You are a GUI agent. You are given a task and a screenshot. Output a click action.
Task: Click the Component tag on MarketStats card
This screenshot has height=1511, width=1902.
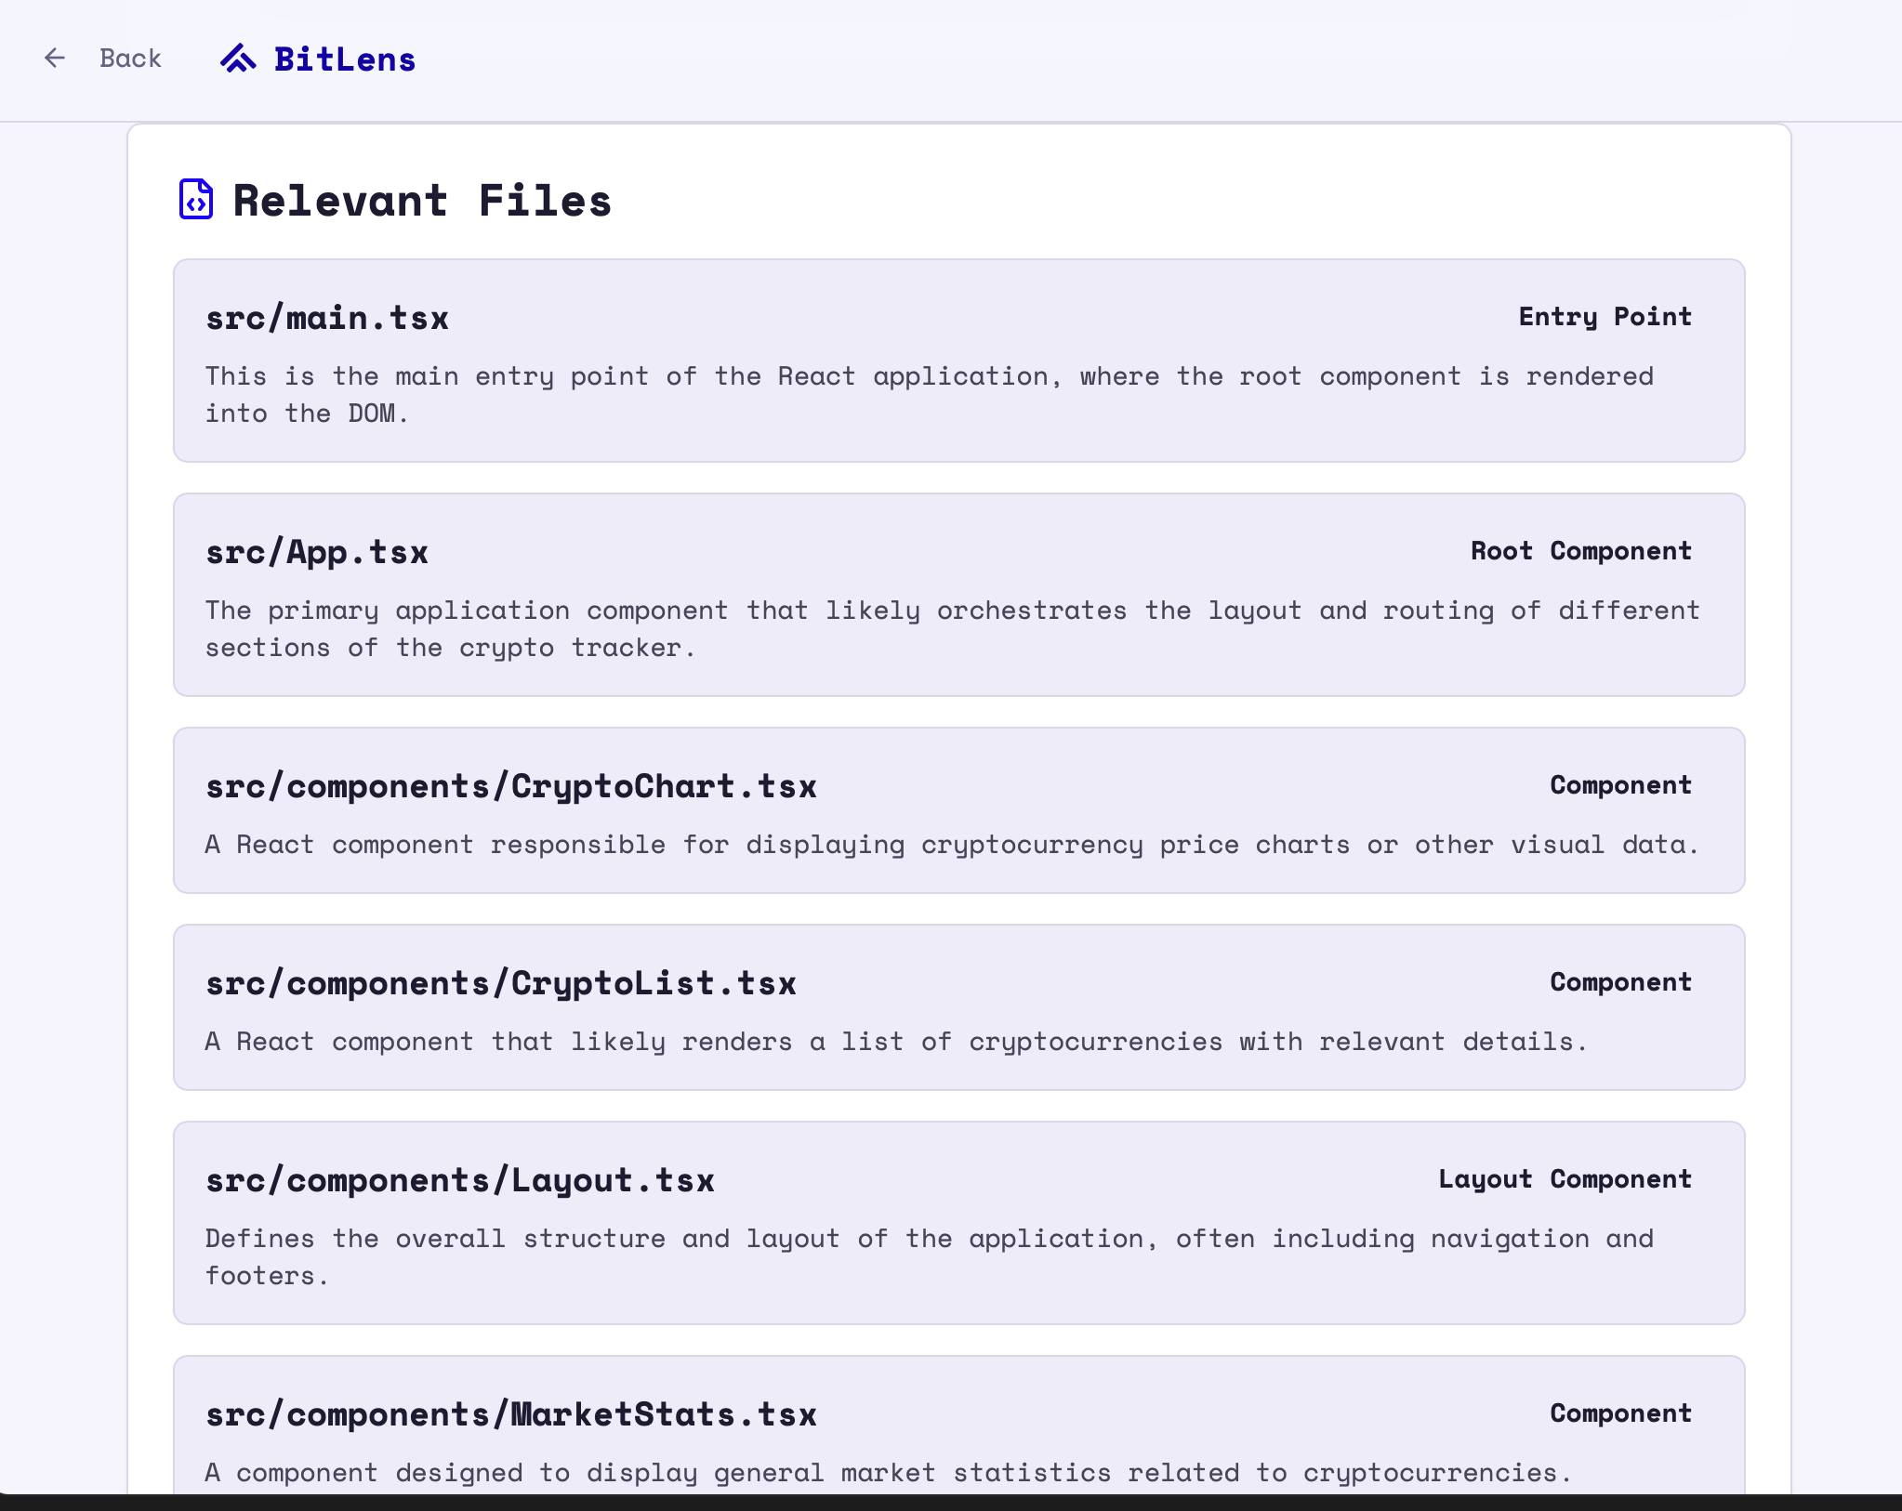click(x=1619, y=1413)
